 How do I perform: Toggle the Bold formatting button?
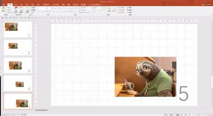pyautogui.click(x=39, y=12)
